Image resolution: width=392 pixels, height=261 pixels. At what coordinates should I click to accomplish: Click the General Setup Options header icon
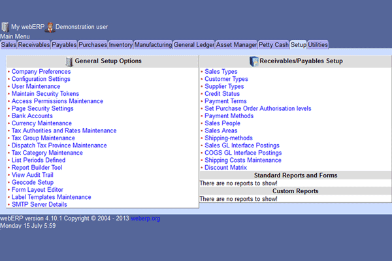[69, 61]
